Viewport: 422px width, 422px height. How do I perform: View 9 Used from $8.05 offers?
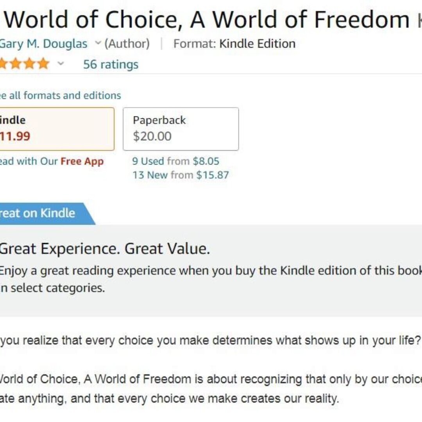[175, 161]
